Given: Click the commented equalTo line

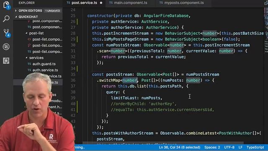Looking at the screenshot, I should coord(162,109).
